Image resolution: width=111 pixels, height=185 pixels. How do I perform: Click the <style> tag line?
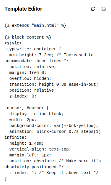13,43
